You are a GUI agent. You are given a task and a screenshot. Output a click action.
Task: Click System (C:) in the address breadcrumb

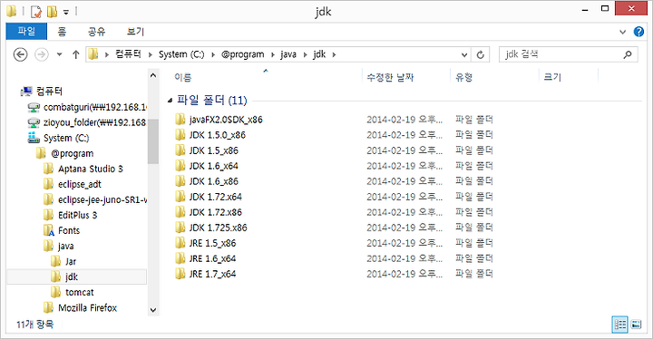181,54
